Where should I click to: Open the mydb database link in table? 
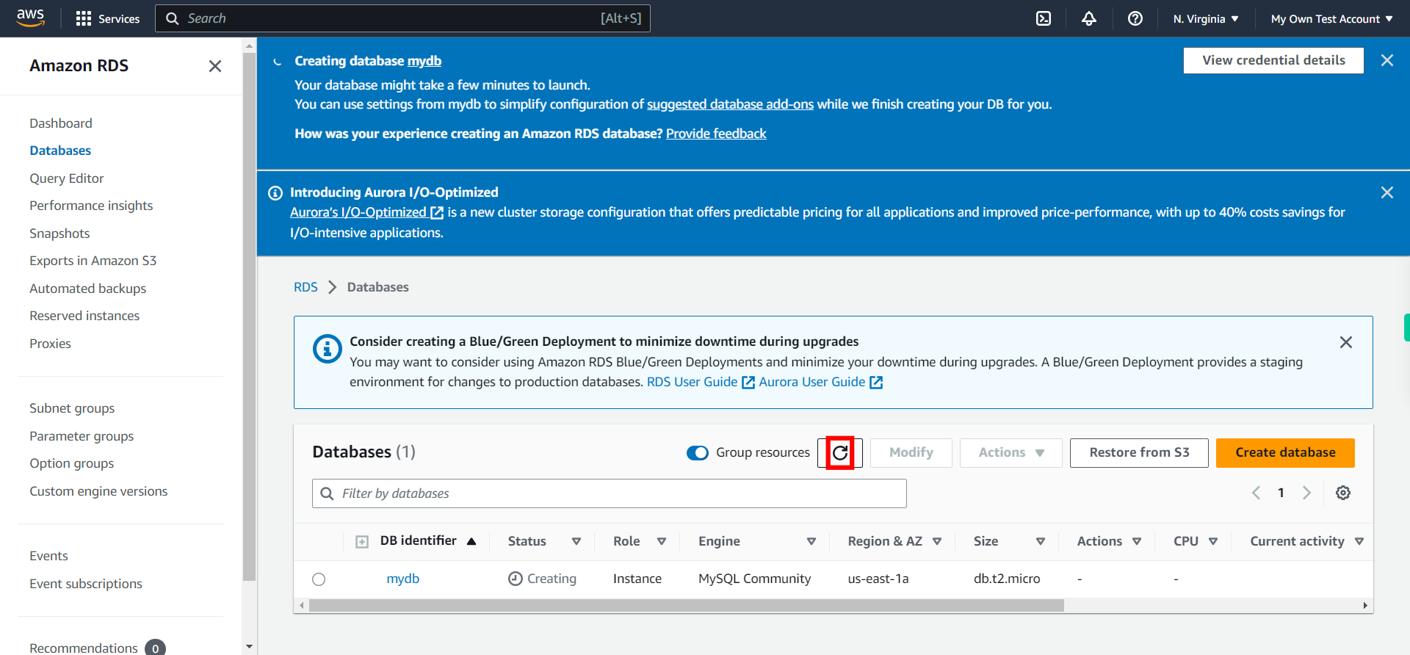tap(403, 579)
